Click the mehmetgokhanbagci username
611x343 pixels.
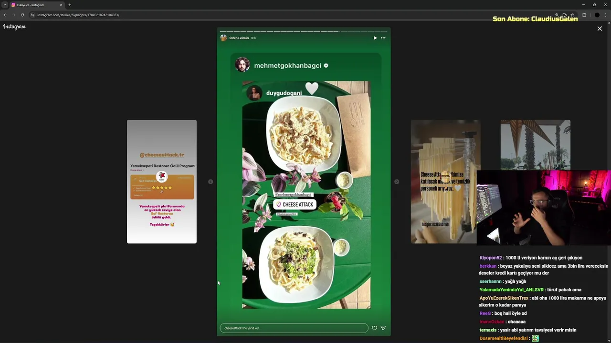click(x=287, y=66)
